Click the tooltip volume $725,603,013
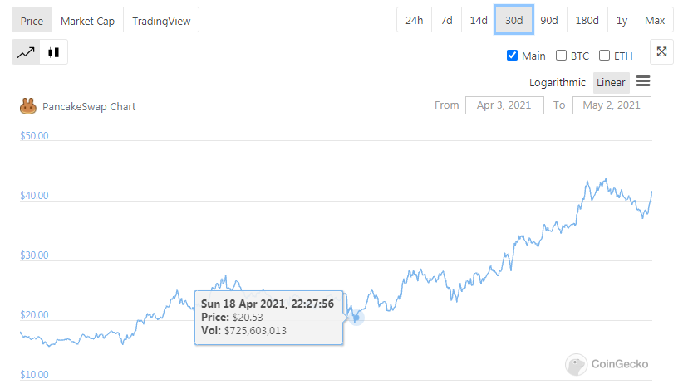683x389 pixels. (x=255, y=331)
